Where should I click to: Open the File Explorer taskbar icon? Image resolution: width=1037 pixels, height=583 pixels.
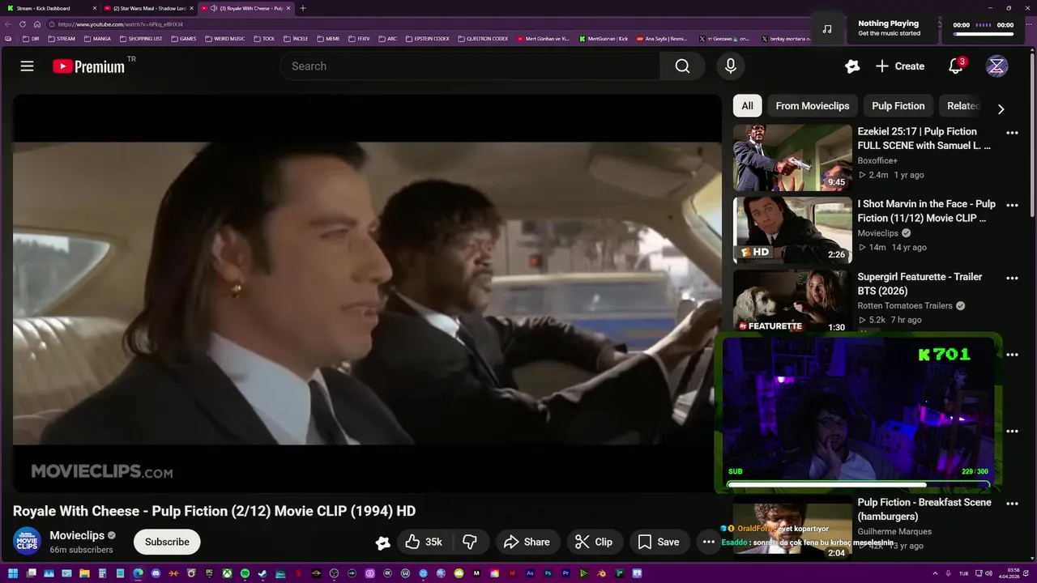(x=84, y=573)
